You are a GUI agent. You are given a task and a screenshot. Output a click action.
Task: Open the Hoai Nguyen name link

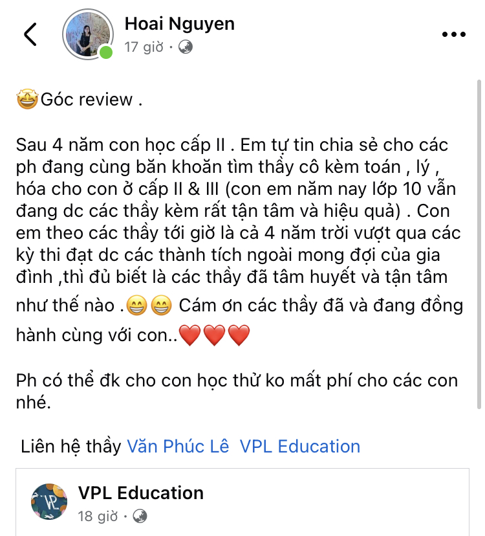(180, 23)
